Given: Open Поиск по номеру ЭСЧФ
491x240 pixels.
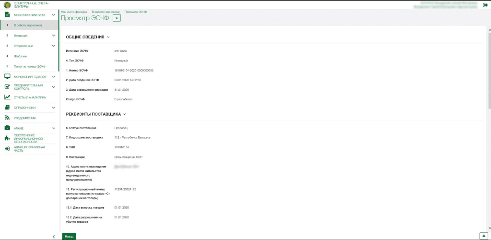Looking at the screenshot, I should (x=29, y=67).
